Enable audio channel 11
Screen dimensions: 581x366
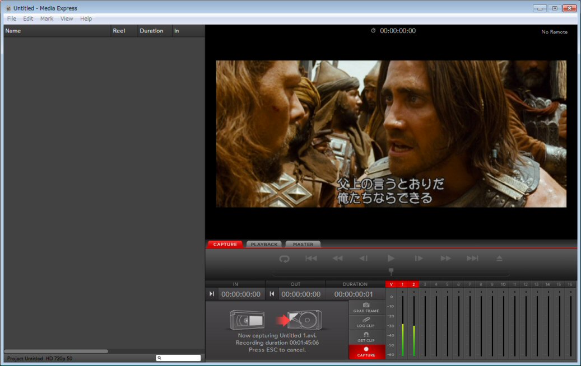tap(514, 284)
